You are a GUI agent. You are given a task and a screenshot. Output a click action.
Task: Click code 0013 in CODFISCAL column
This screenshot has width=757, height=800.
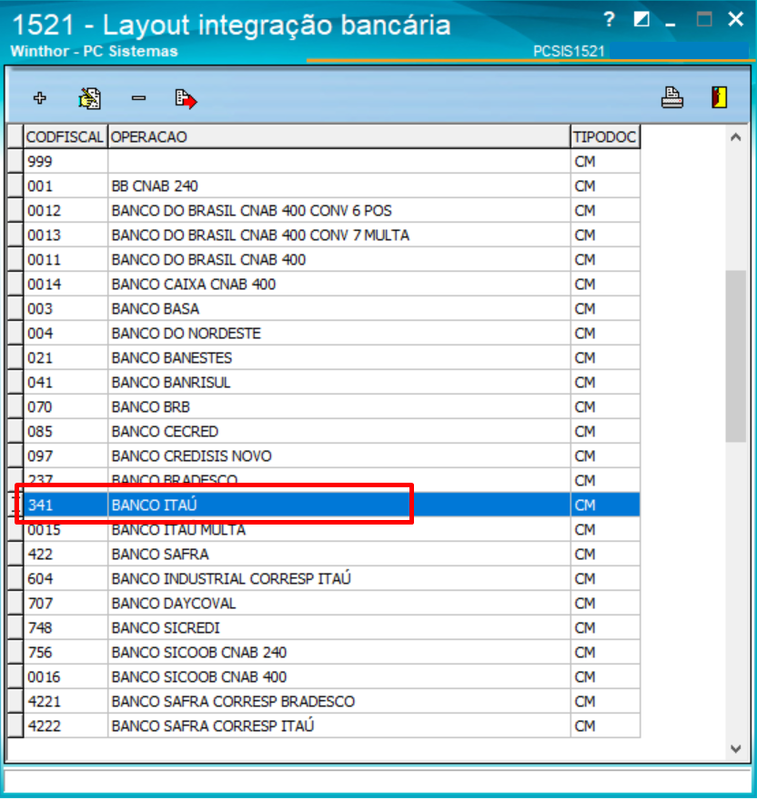point(66,235)
